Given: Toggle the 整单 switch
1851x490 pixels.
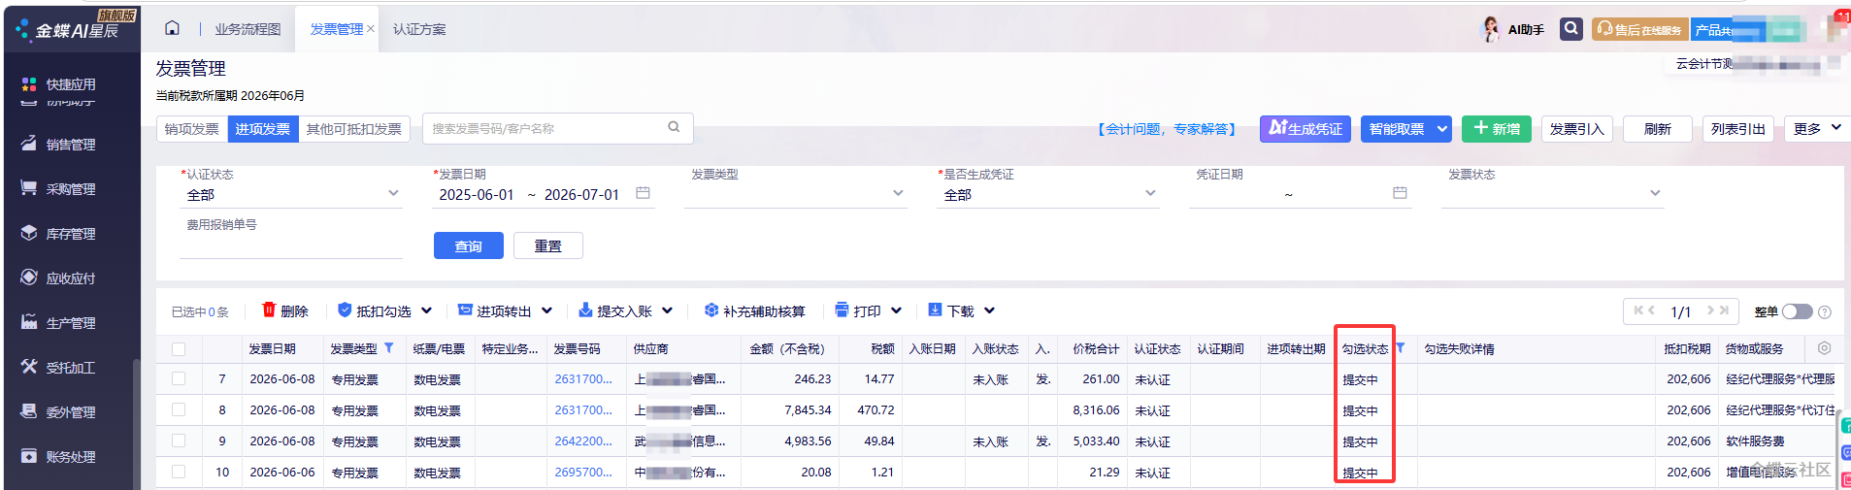Looking at the screenshot, I should coord(1797,311).
